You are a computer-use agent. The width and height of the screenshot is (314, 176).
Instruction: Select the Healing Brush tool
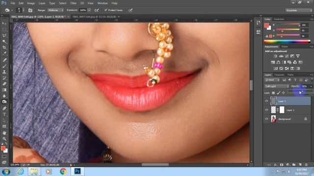4,60
